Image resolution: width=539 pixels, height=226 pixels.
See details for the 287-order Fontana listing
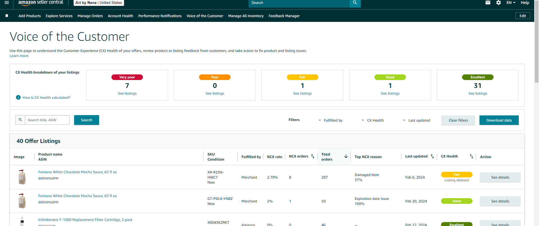500,177
